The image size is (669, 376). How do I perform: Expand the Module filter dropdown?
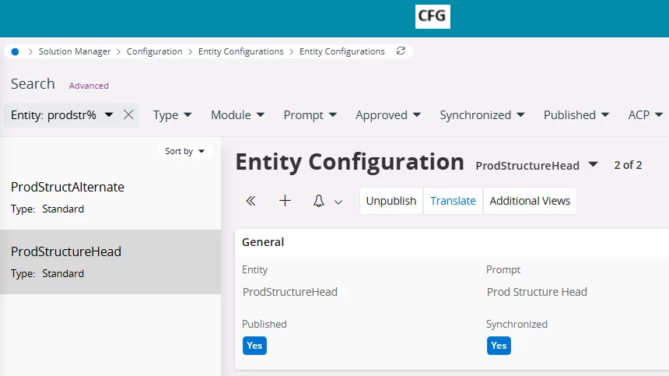click(237, 115)
